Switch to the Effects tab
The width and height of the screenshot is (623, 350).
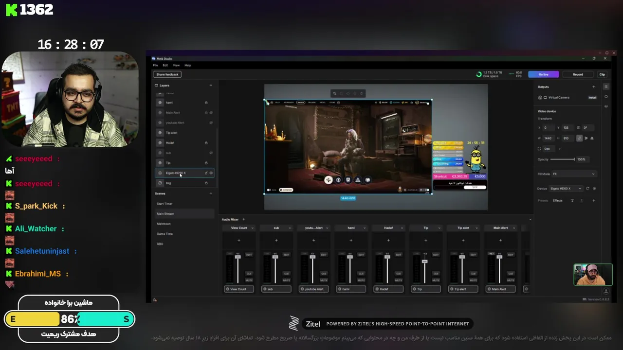tap(558, 201)
